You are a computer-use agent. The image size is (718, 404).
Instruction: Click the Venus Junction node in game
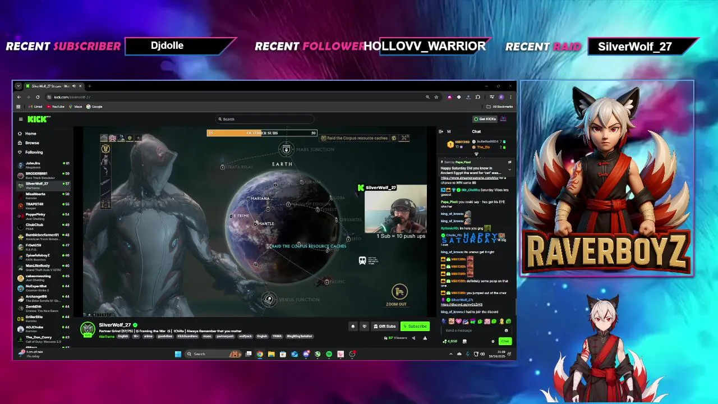269,299
